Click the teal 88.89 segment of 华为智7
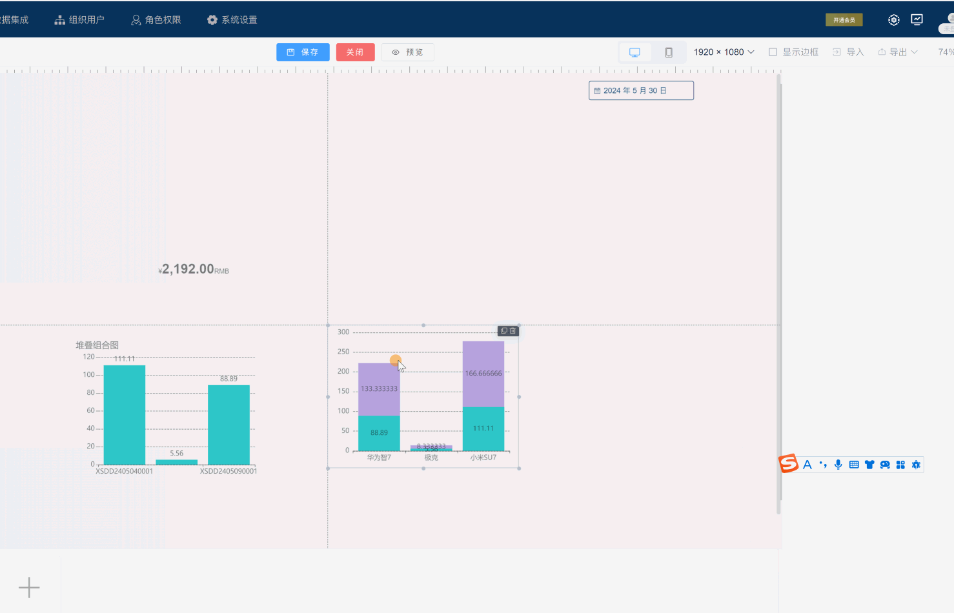 379,433
